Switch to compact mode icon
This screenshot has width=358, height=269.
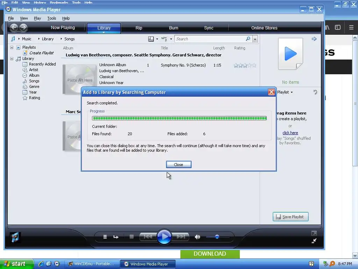[314, 241]
